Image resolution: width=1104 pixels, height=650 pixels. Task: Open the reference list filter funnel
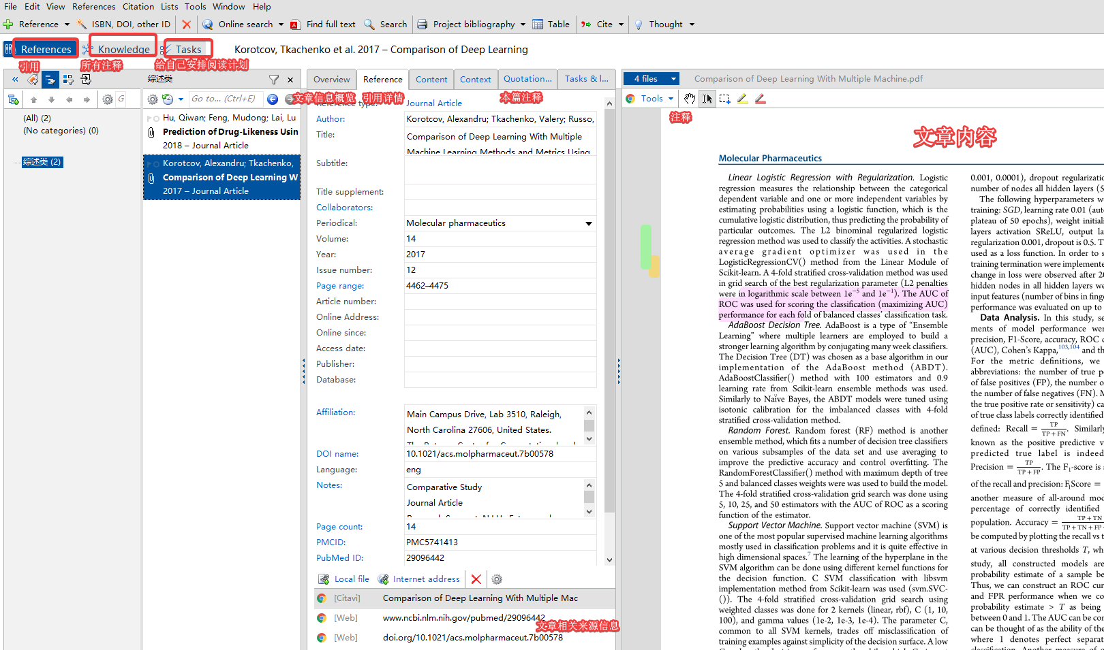pos(274,80)
